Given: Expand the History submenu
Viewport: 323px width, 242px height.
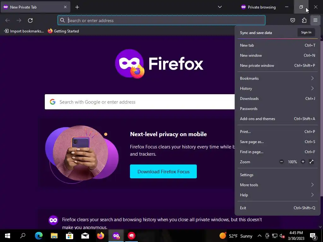Looking at the screenshot, I should 278,89.
